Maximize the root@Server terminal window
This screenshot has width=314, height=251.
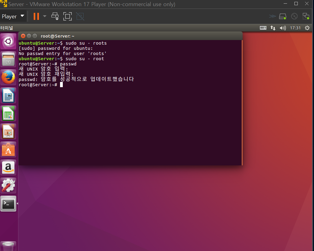tap(35, 36)
